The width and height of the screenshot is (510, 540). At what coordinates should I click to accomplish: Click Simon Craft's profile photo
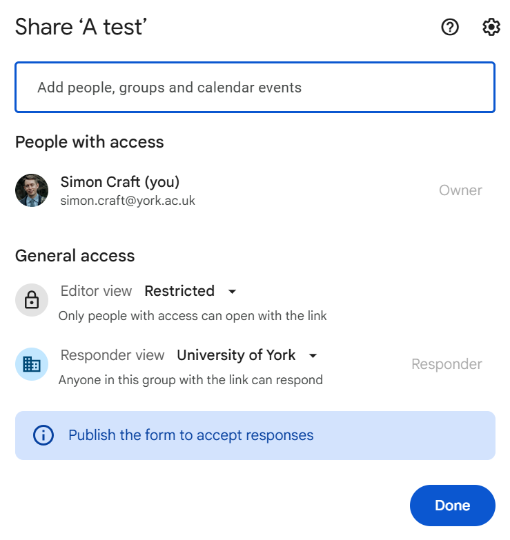pyautogui.click(x=32, y=190)
